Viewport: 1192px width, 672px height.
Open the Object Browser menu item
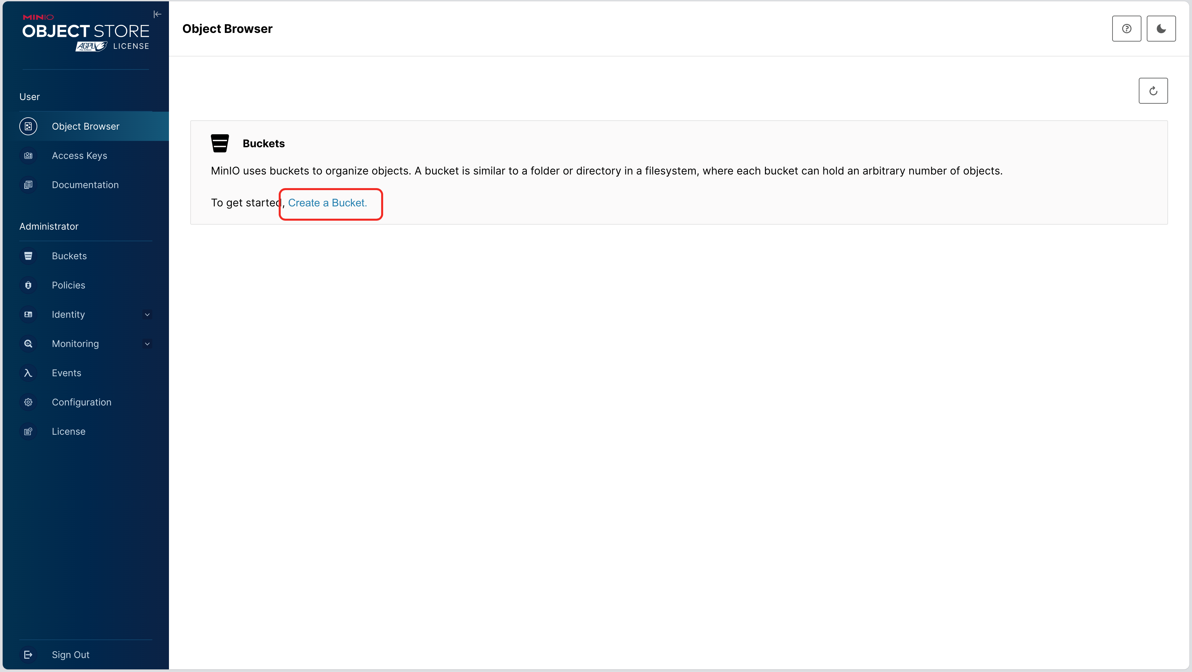(85, 126)
